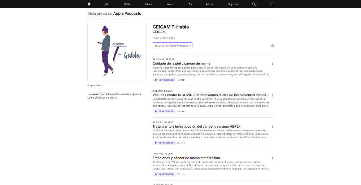Open title Tratamiento e investigación del cáncer HER2+
The width and height of the screenshot is (361, 185).
197,127
